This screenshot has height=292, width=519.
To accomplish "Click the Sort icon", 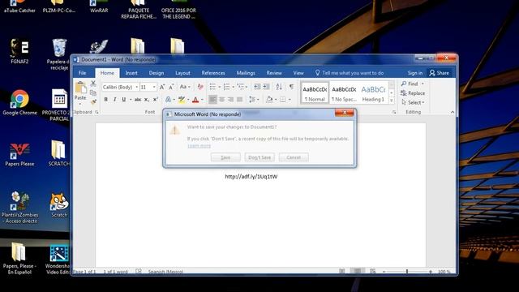I will [x=279, y=87].
